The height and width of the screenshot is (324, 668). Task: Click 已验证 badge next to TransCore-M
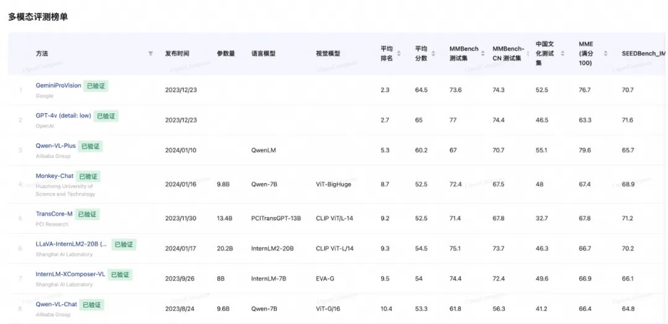click(87, 215)
